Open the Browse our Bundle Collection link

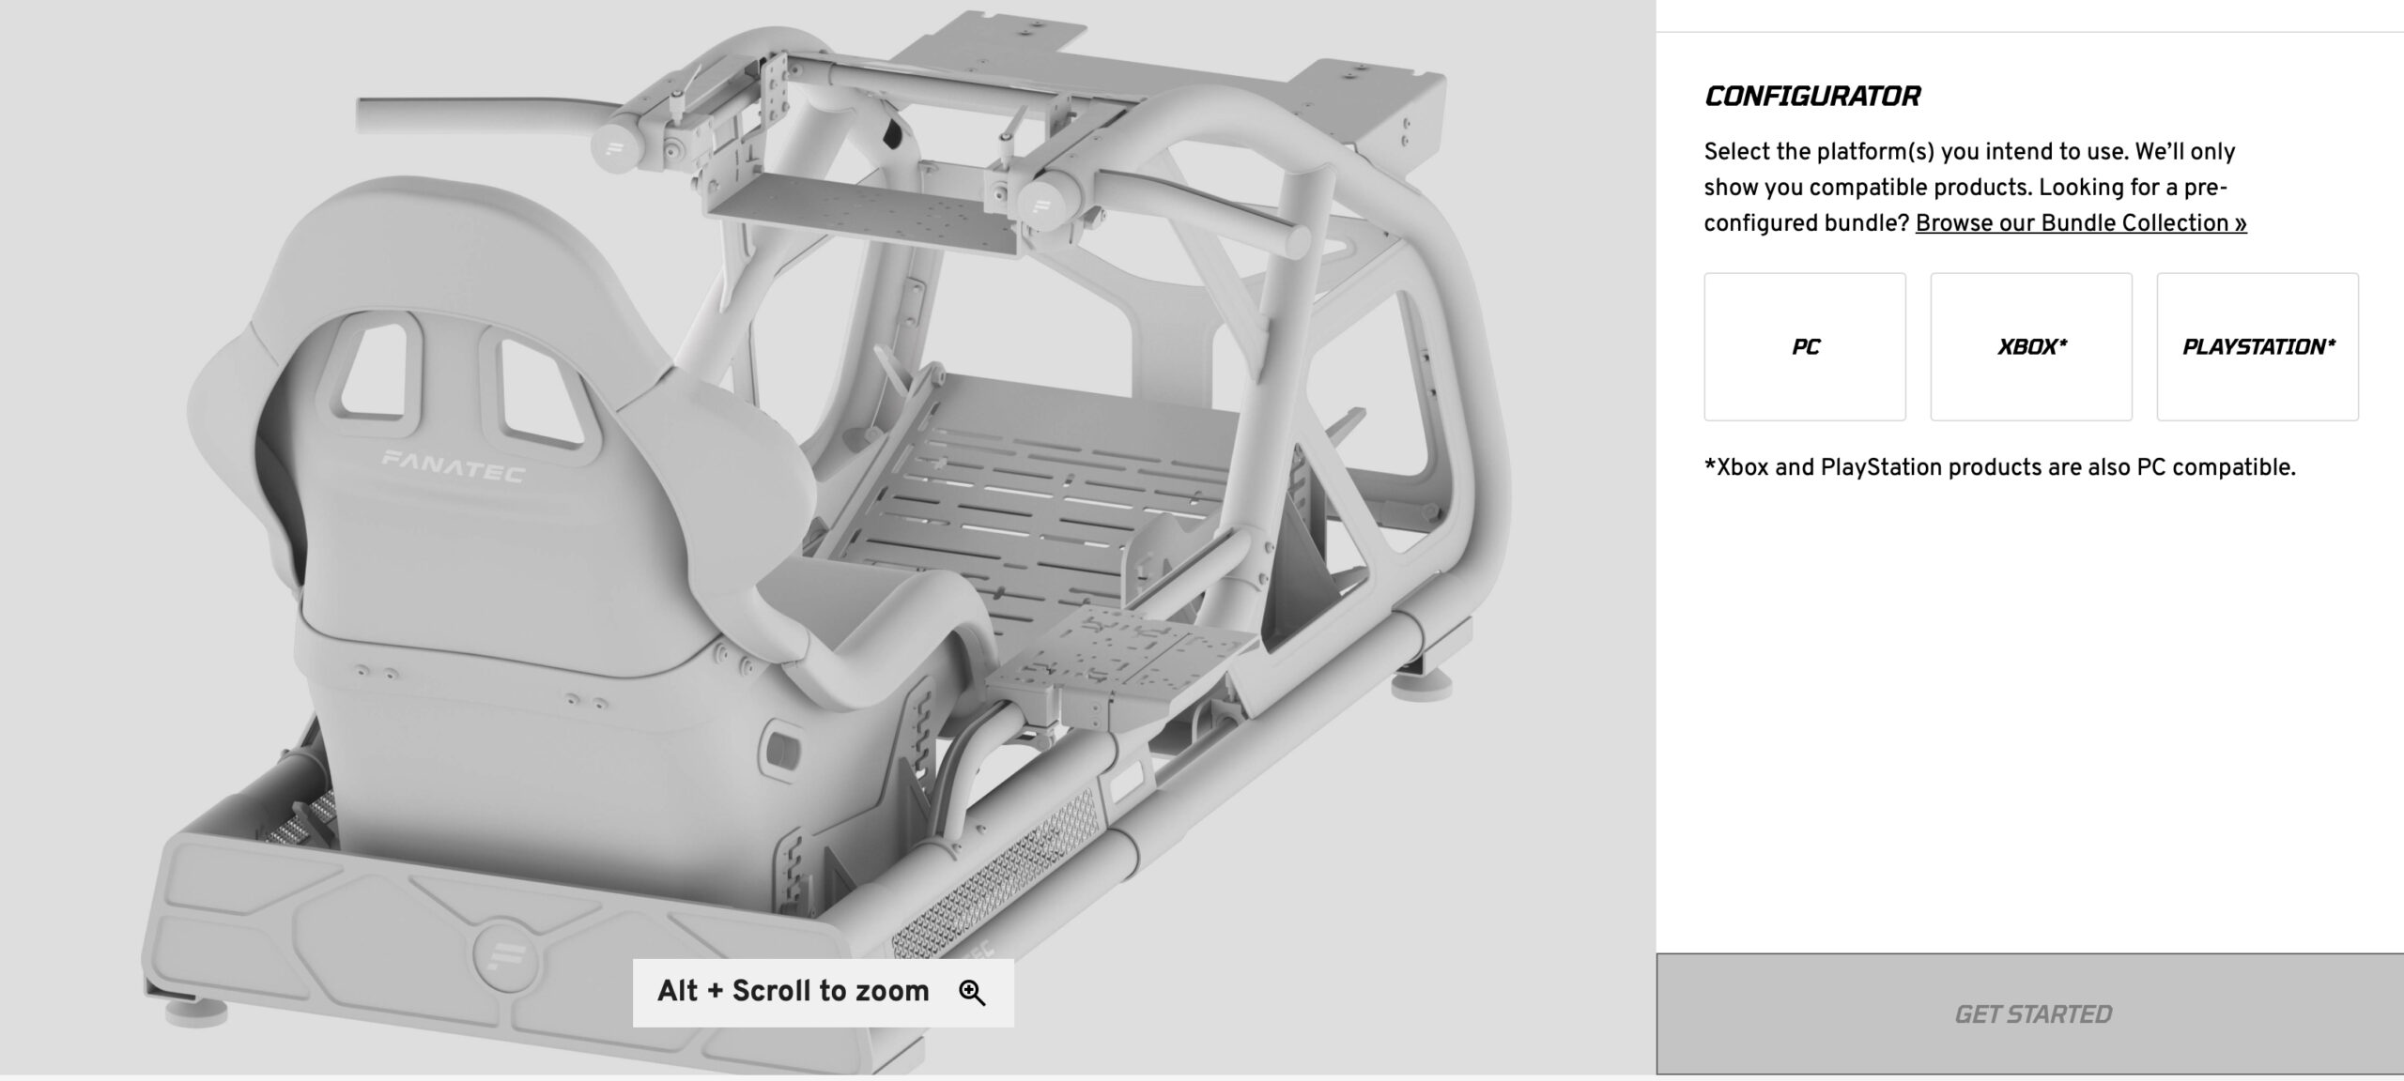2081,223
